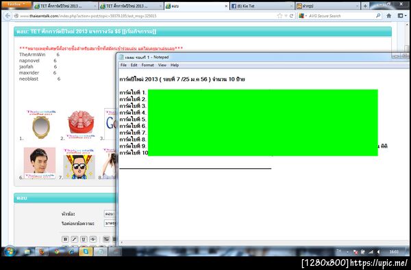Viewport: 411px width, 270px height.
Task: Open Google Chrome from the taskbar
Action: [x=56, y=252]
